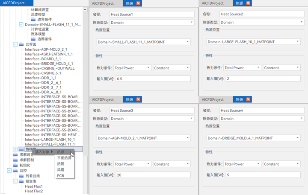Click the 监控 folder icon

(x=15, y=171)
